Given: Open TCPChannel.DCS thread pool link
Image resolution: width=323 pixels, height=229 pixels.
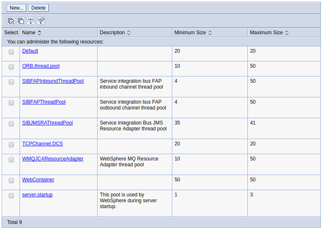Looking at the screenshot, I should [43, 144].
